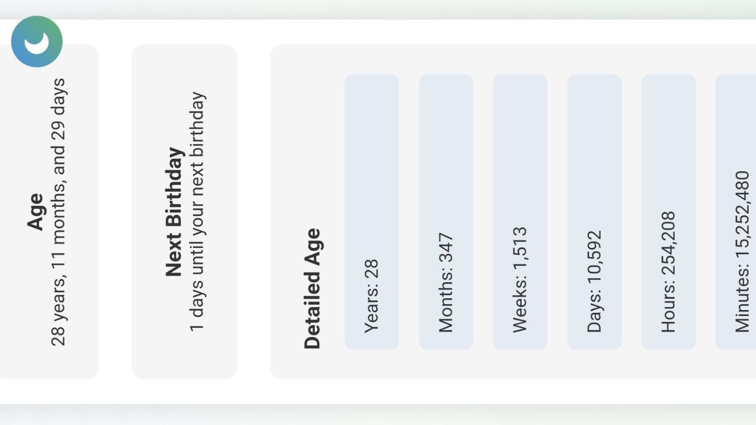This screenshot has height=425, width=756.
Task: Click the white gap between Age and Next Birthday cards
Action: [x=115, y=211]
